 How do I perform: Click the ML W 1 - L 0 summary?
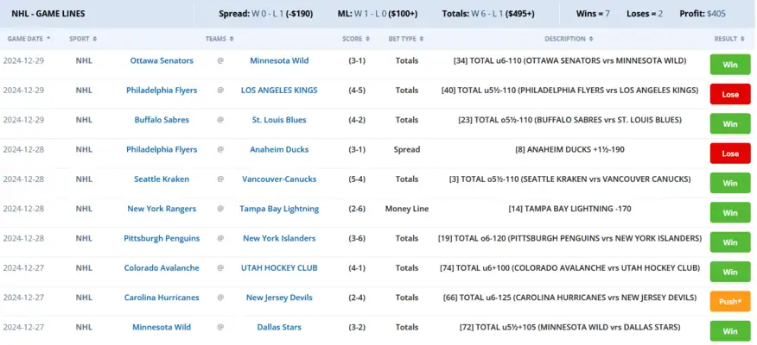[378, 14]
